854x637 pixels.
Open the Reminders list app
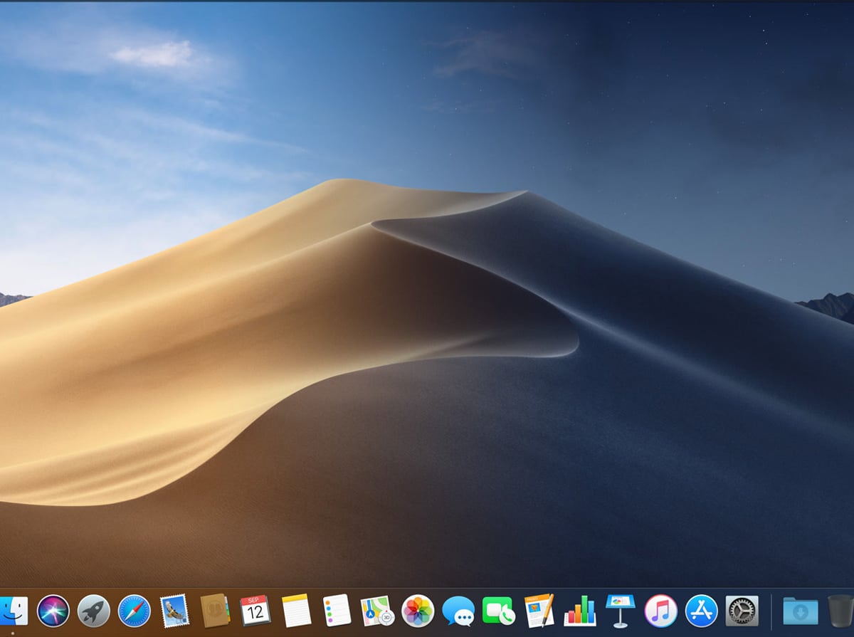tap(337, 611)
